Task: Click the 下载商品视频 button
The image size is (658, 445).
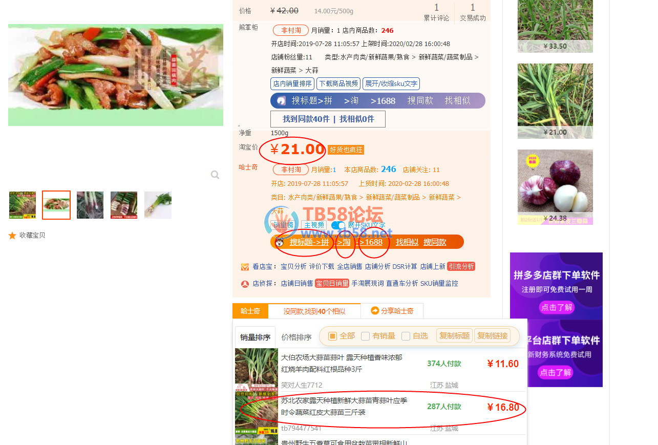Action: pos(338,84)
